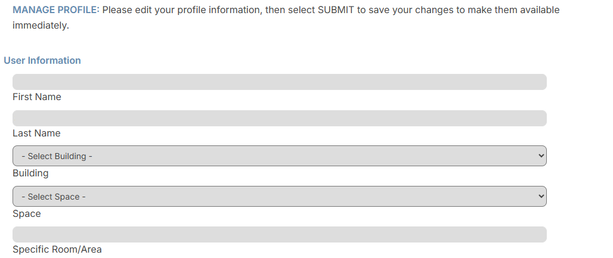
Task: Click the "- Select Building -" placeholder text
Action: coord(57,156)
